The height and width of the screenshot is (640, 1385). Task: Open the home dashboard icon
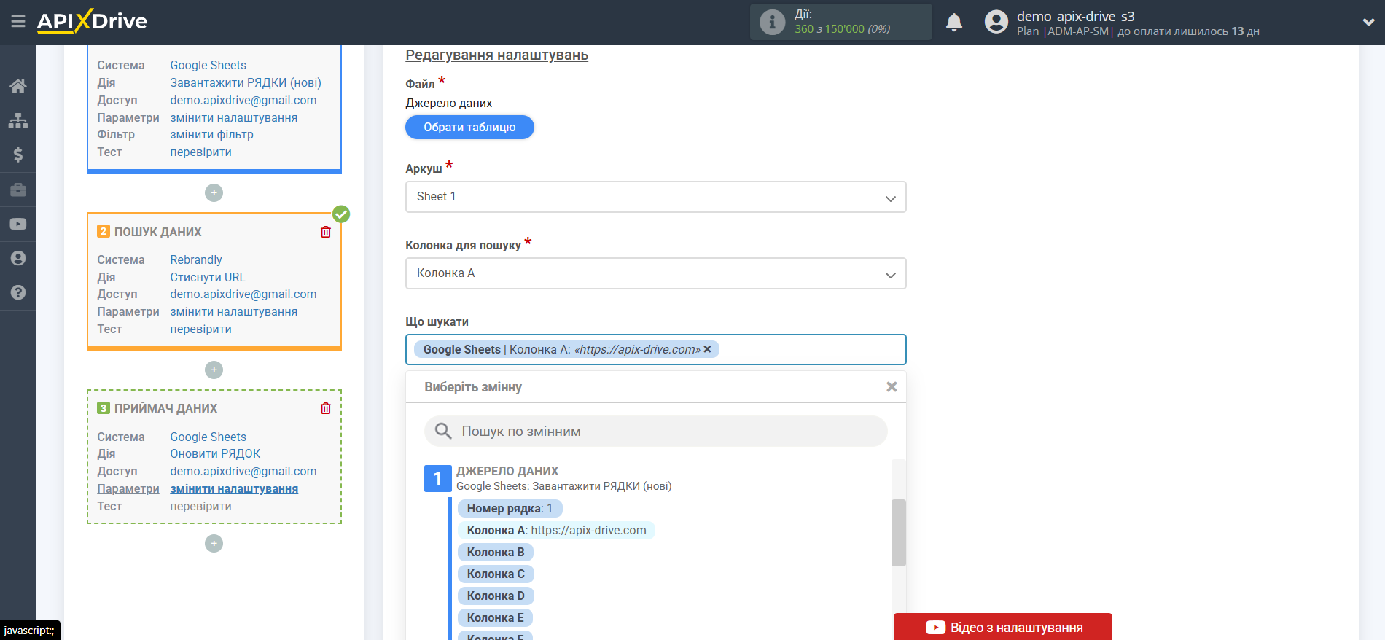pos(18,86)
